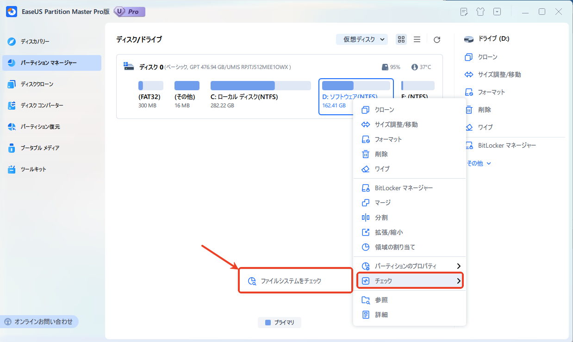Open the title bar dropdown menu icon

click(x=497, y=12)
